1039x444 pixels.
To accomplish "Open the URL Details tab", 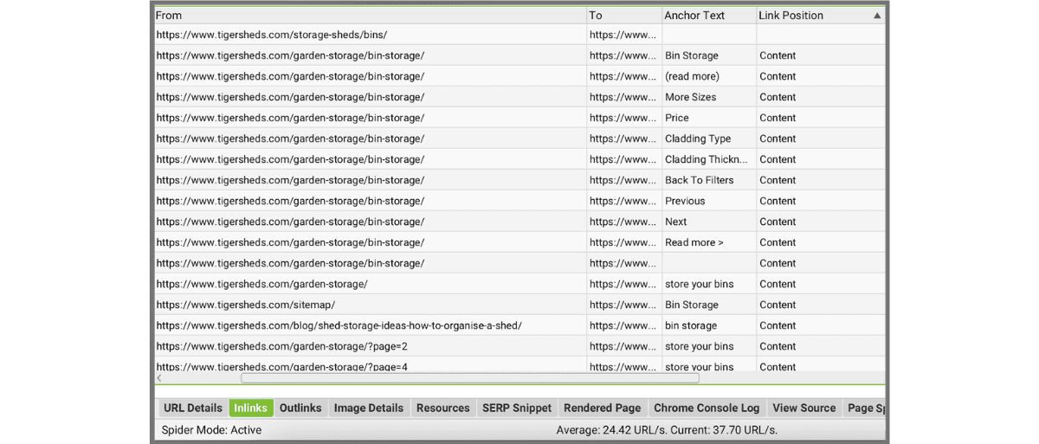I will pos(193,408).
